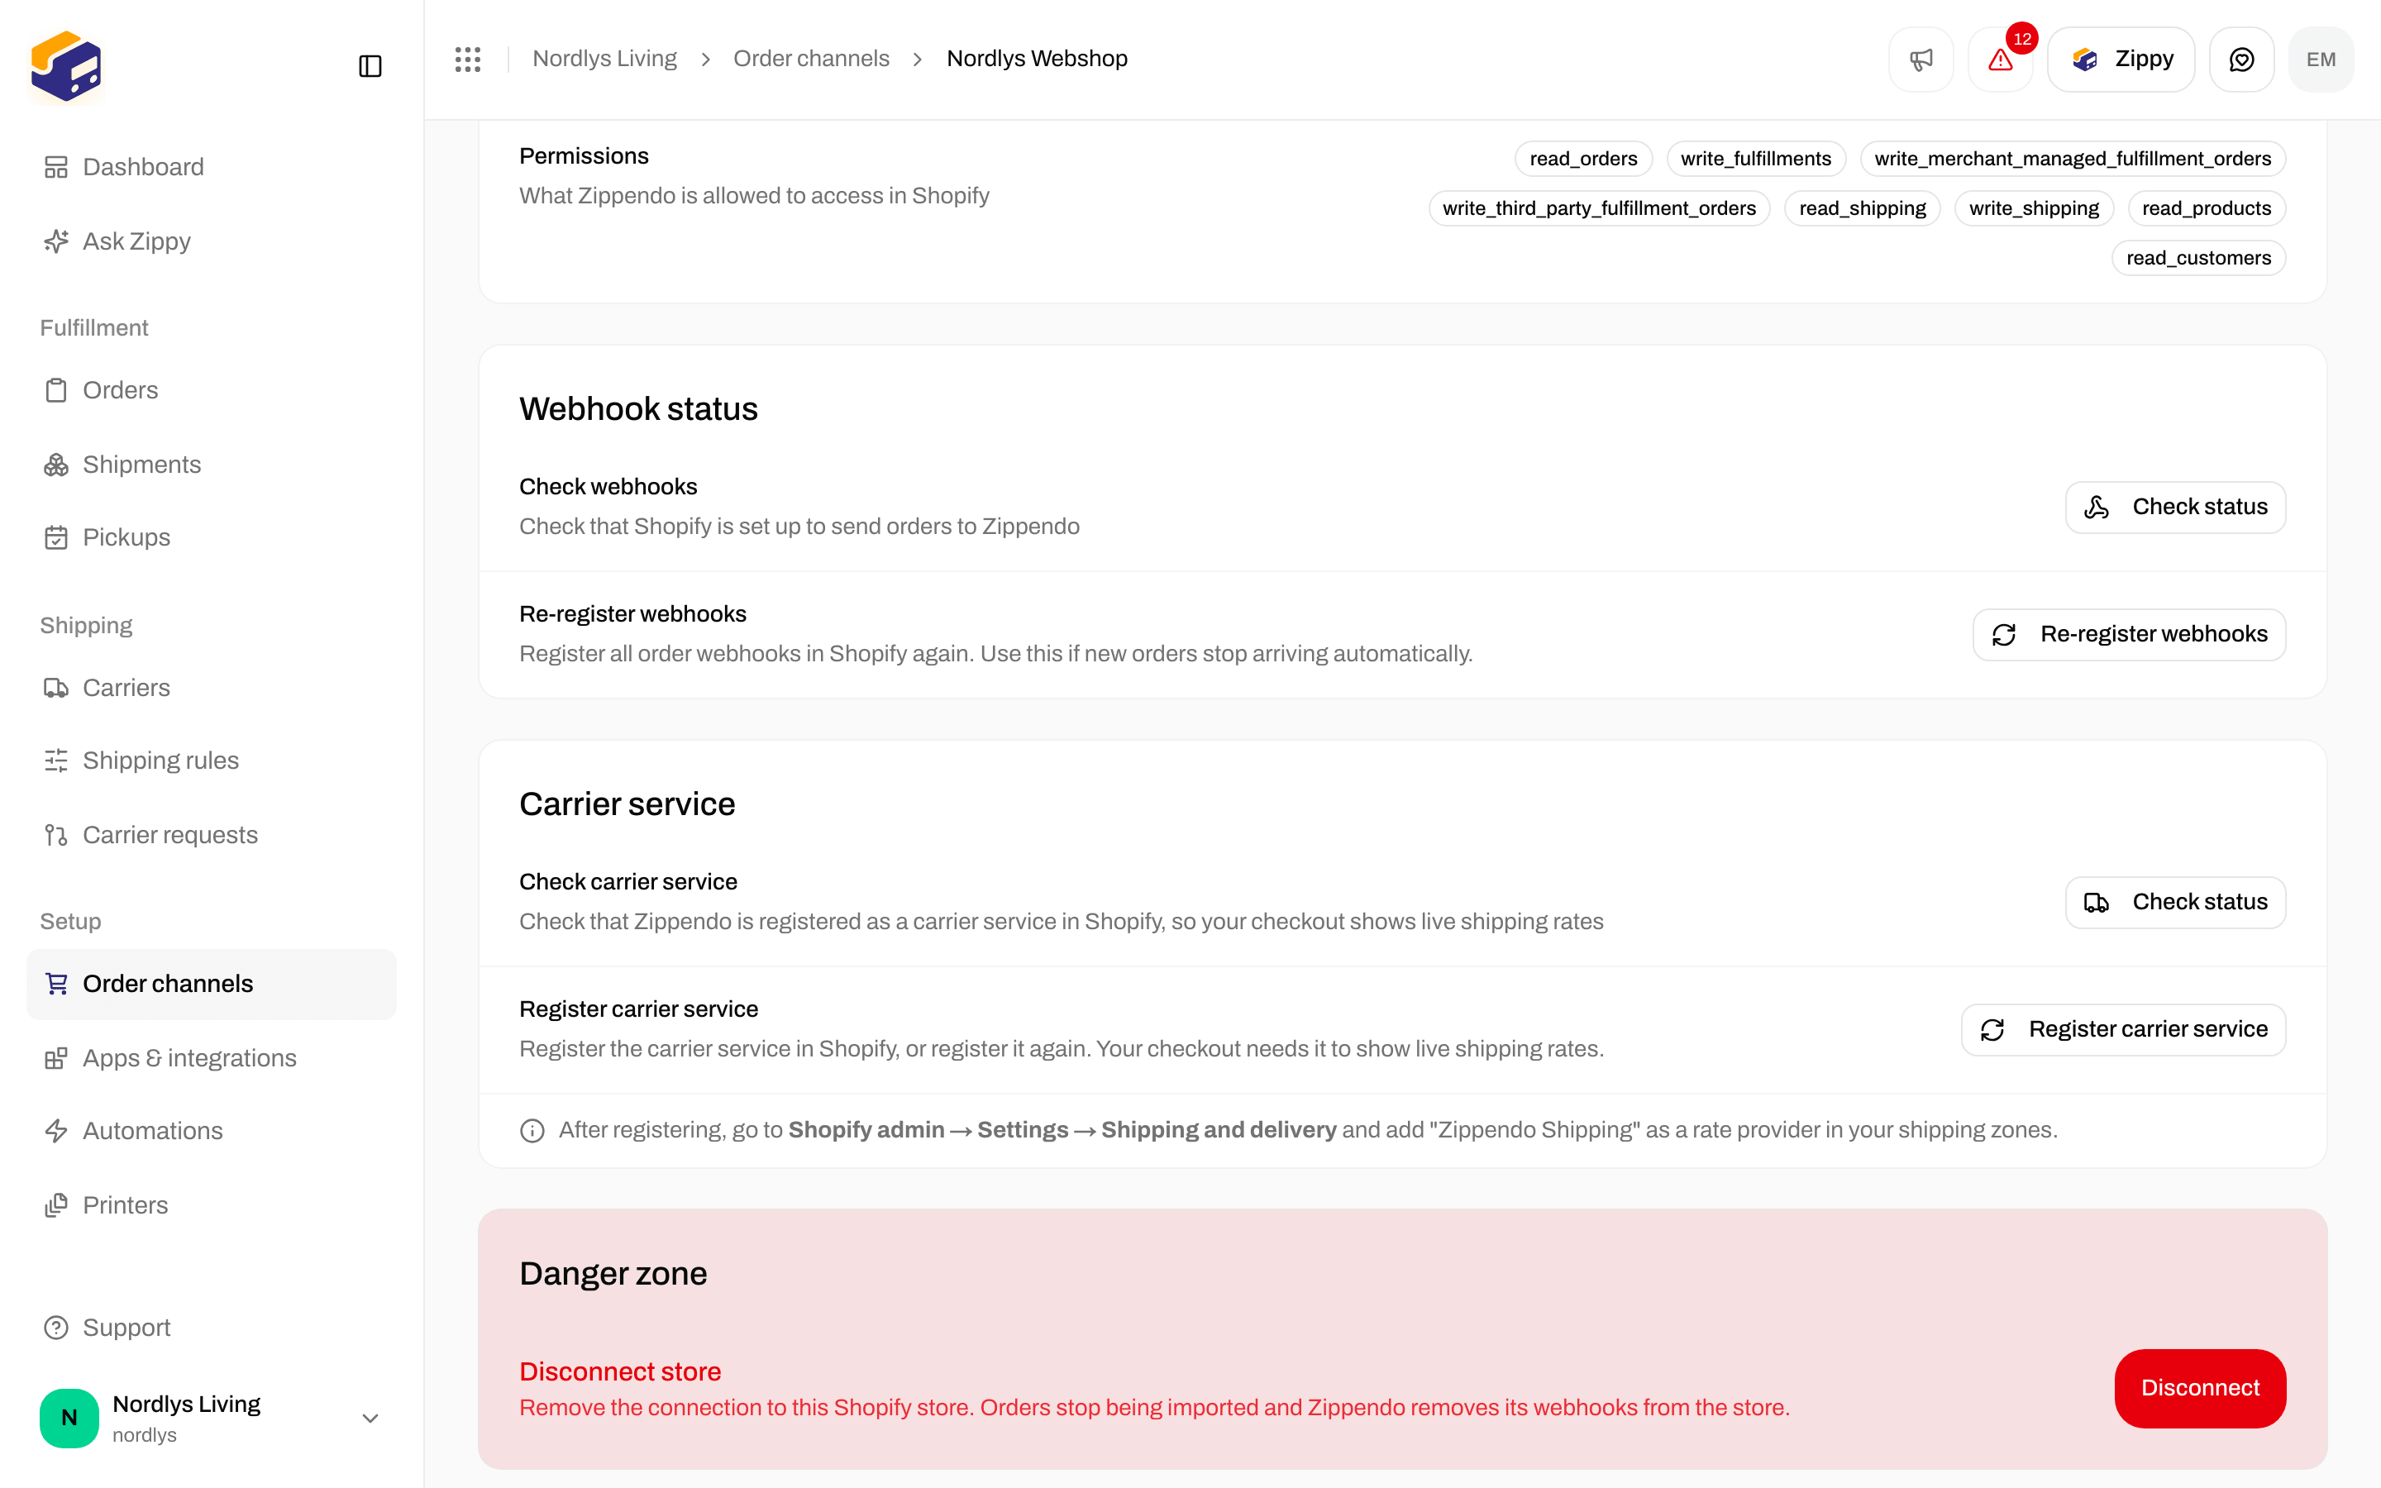2381x1488 pixels.
Task: Open the Carriers page
Action: 212,688
